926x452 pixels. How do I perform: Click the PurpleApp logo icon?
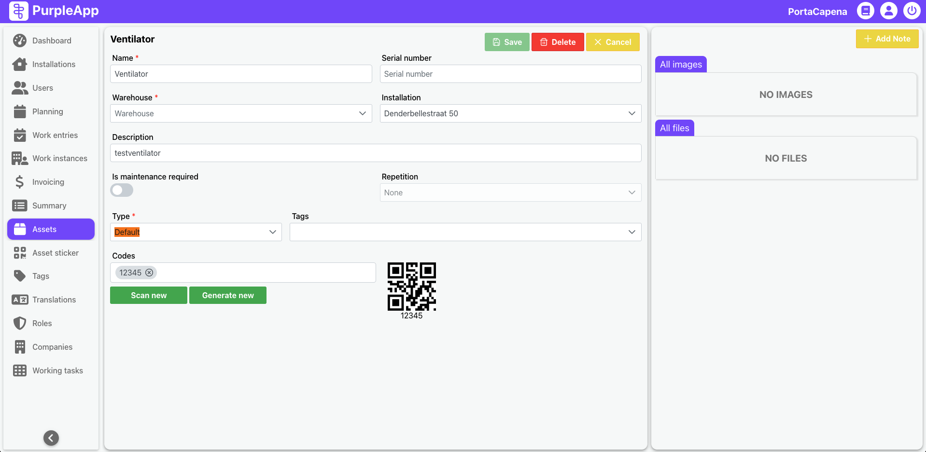(x=18, y=11)
